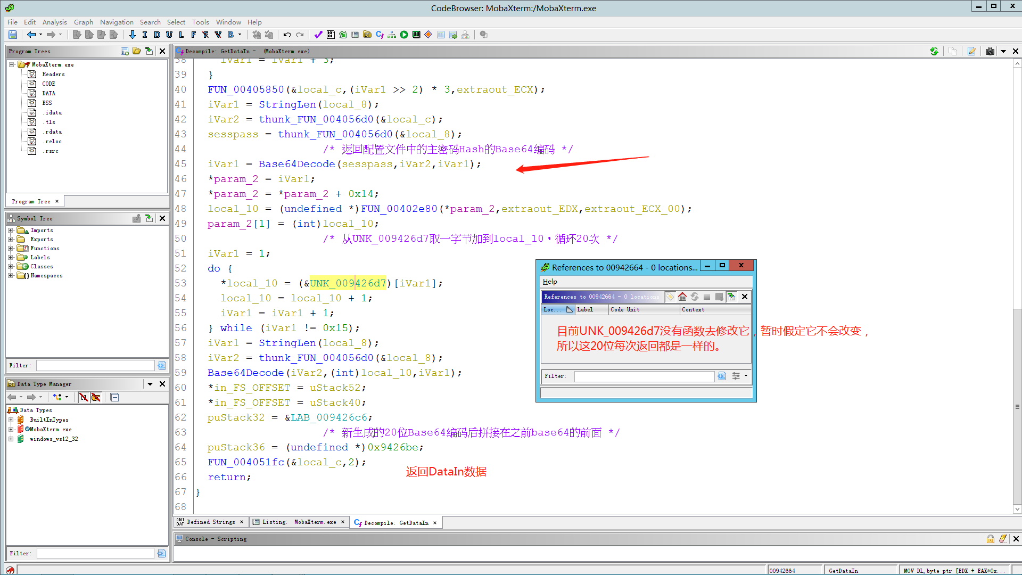Select the .rdata section in Program Trees
1022x575 pixels.
click(53, 132)
